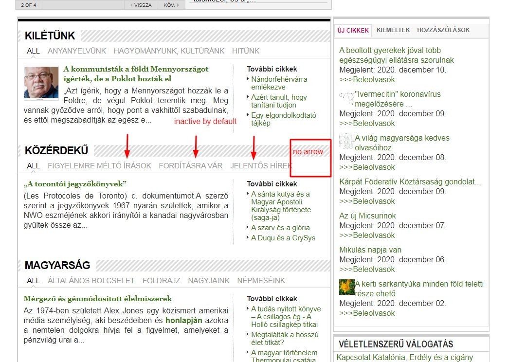This screenshot has height=362, width=526.
Task: Switch to ÚJ CIKKEK sidebar tab
Action: point(353,31)
